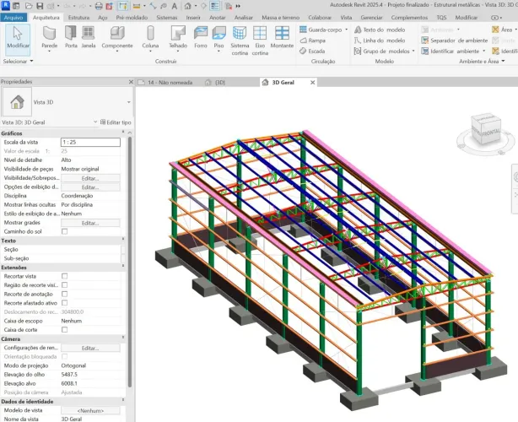Select the Coluna column tool
518x422 pixels.
(x=150, y=39)
